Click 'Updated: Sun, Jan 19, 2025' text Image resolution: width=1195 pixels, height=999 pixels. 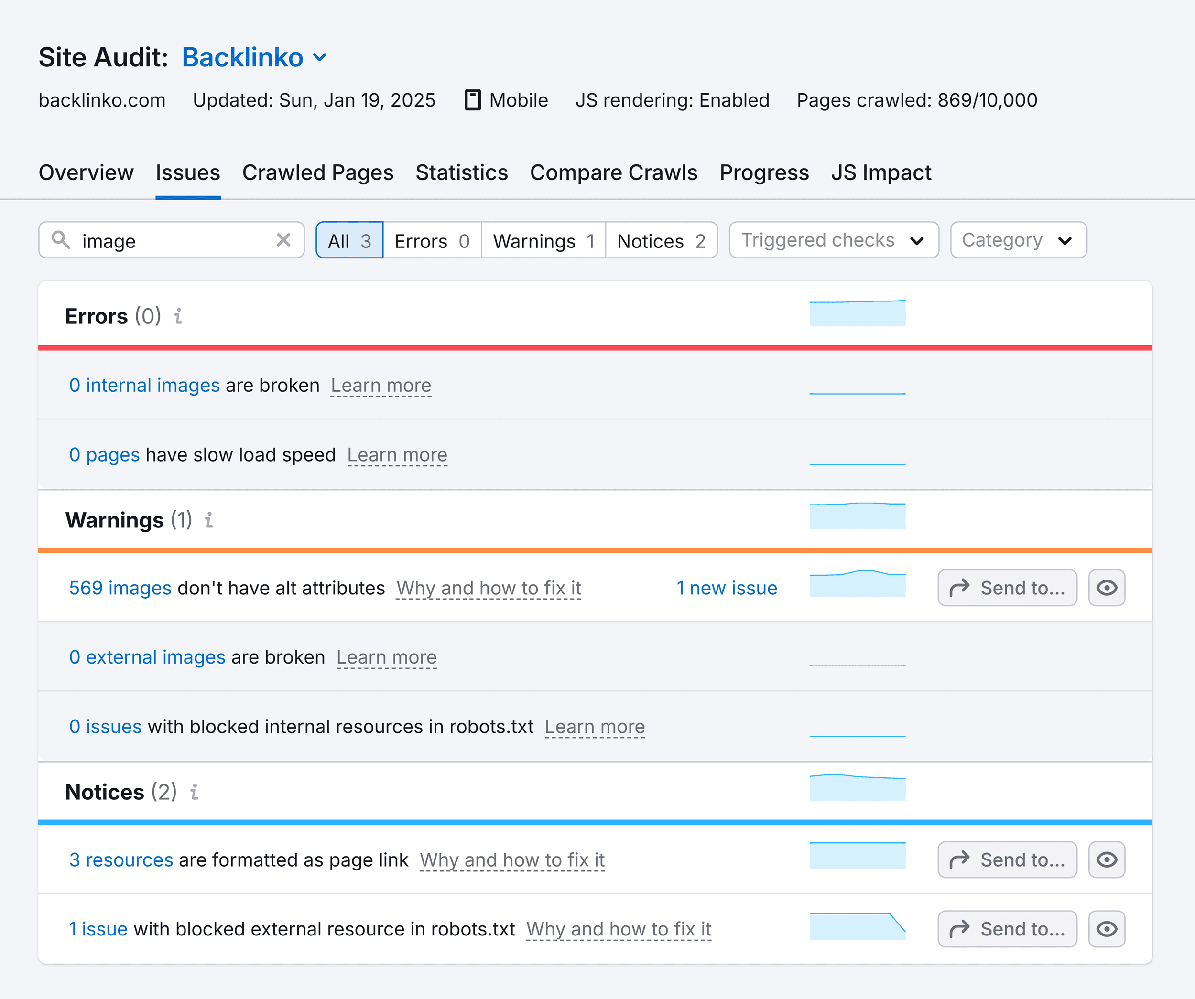[314, 100]
